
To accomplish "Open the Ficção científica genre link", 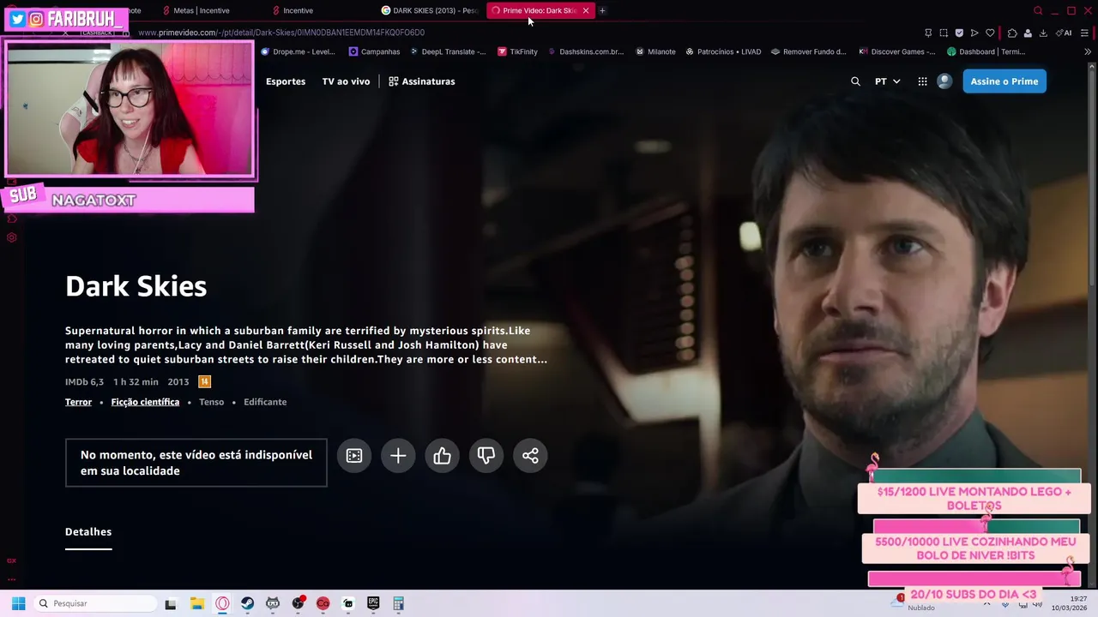I will click(145, 402).
